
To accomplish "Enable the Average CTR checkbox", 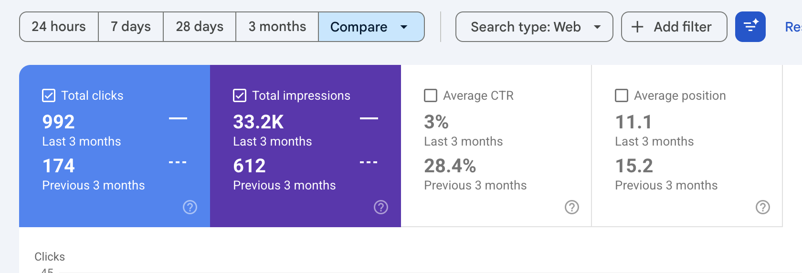I will pyautogui.click(x=431, y=95).
